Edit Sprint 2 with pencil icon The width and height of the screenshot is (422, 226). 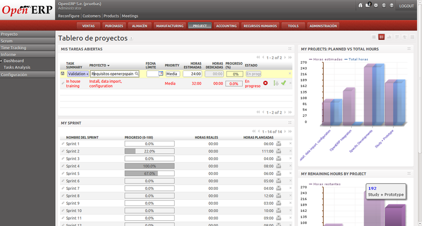pos(63,151)
